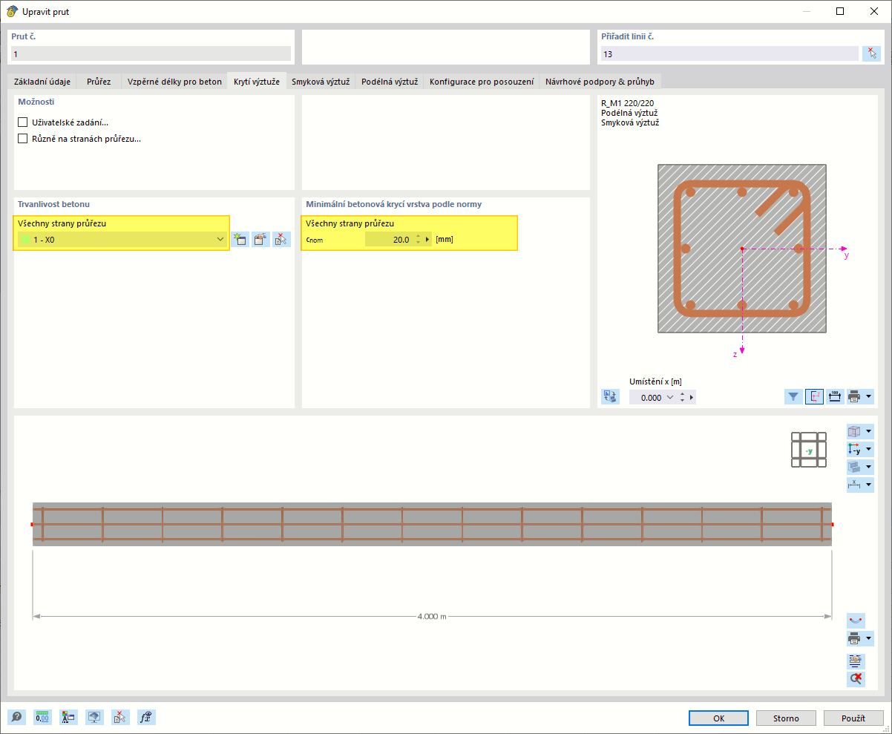This screenshot has width=892, height=734.
Task: Select the Krytí výztuže tab
Action: (x=257, y=82)
